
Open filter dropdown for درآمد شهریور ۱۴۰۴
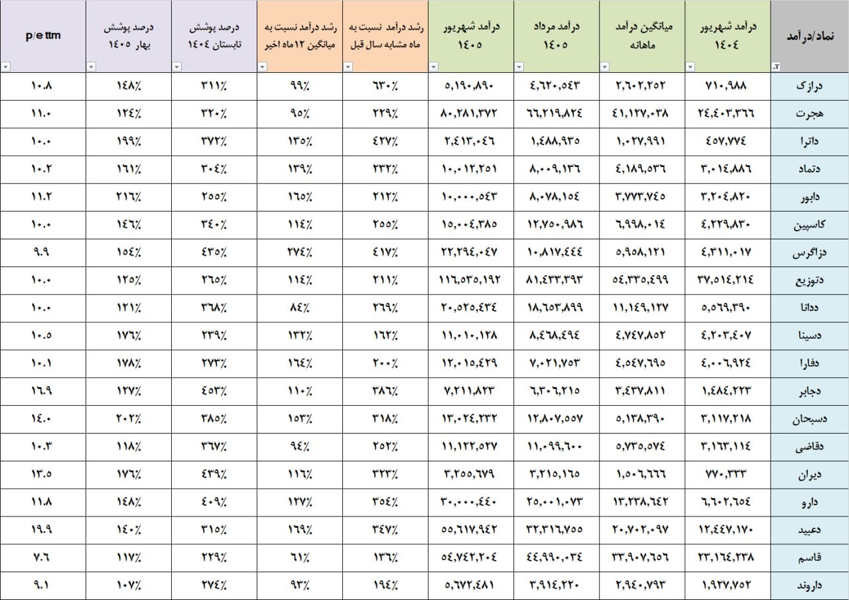point(690,67)
